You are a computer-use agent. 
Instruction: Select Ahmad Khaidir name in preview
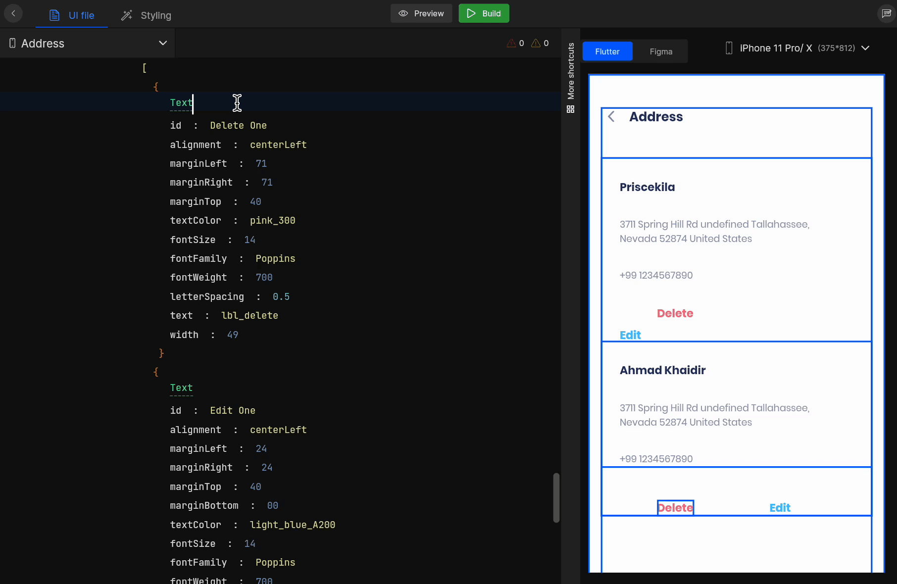662,370
